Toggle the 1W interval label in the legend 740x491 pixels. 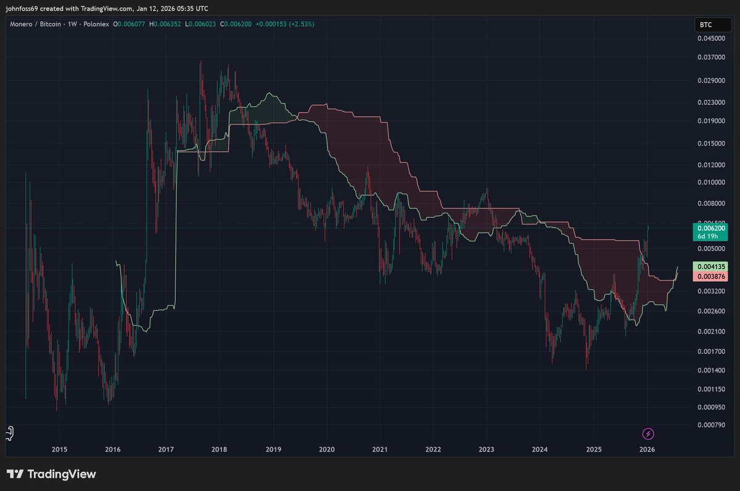point(74,25)
